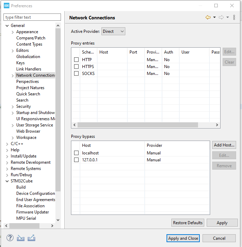Screen dimensions: 242x247
Task: Enable the HTTPS proxy entry checkbox
Action: pyautogui.click(x=77, y=67)
